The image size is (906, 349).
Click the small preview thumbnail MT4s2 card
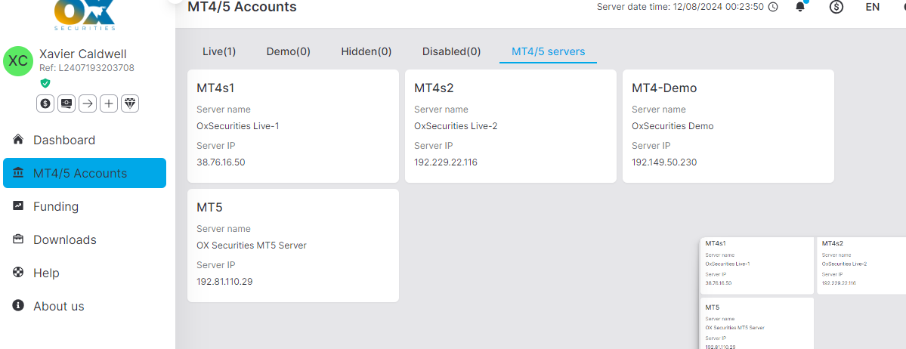861,265
